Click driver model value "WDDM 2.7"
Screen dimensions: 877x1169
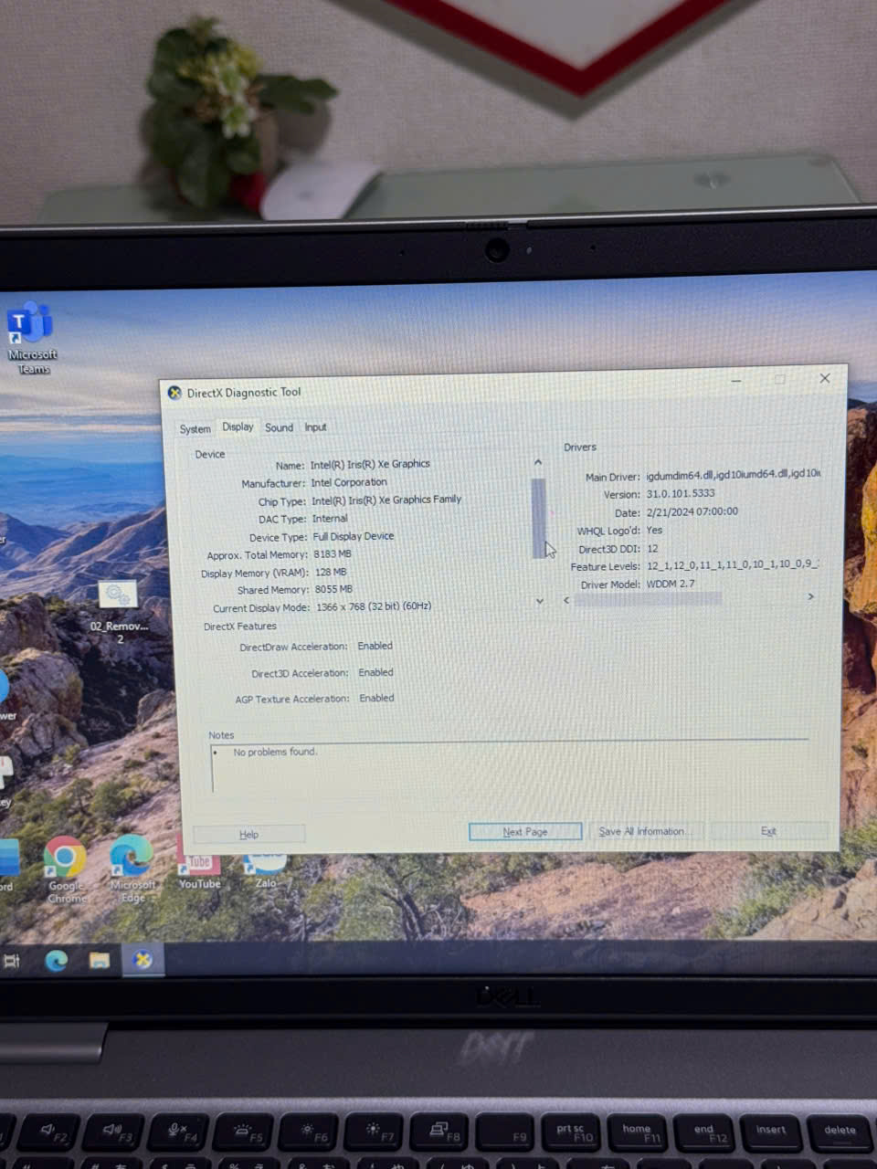[x=671, y=584]
